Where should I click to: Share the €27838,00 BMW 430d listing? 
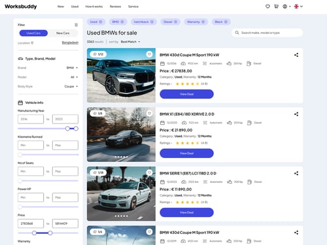pyautogui.click(x=296, y=55)
